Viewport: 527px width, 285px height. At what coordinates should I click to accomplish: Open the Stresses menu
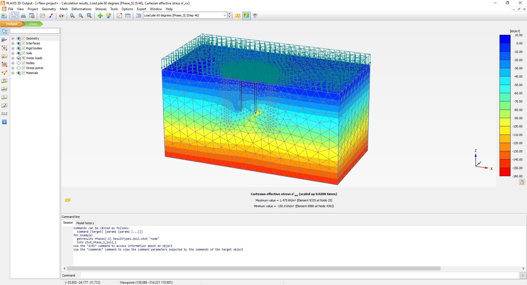(x=101, y=9)
